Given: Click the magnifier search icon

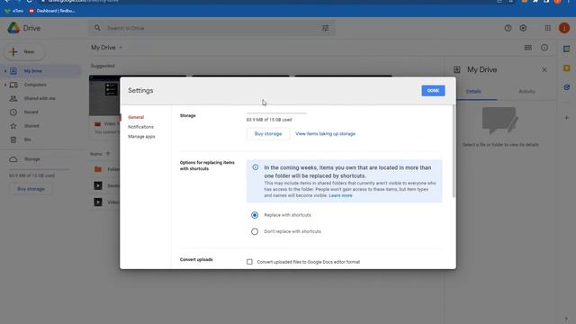Looking at the screenshot, I should (x=97, y=28).
